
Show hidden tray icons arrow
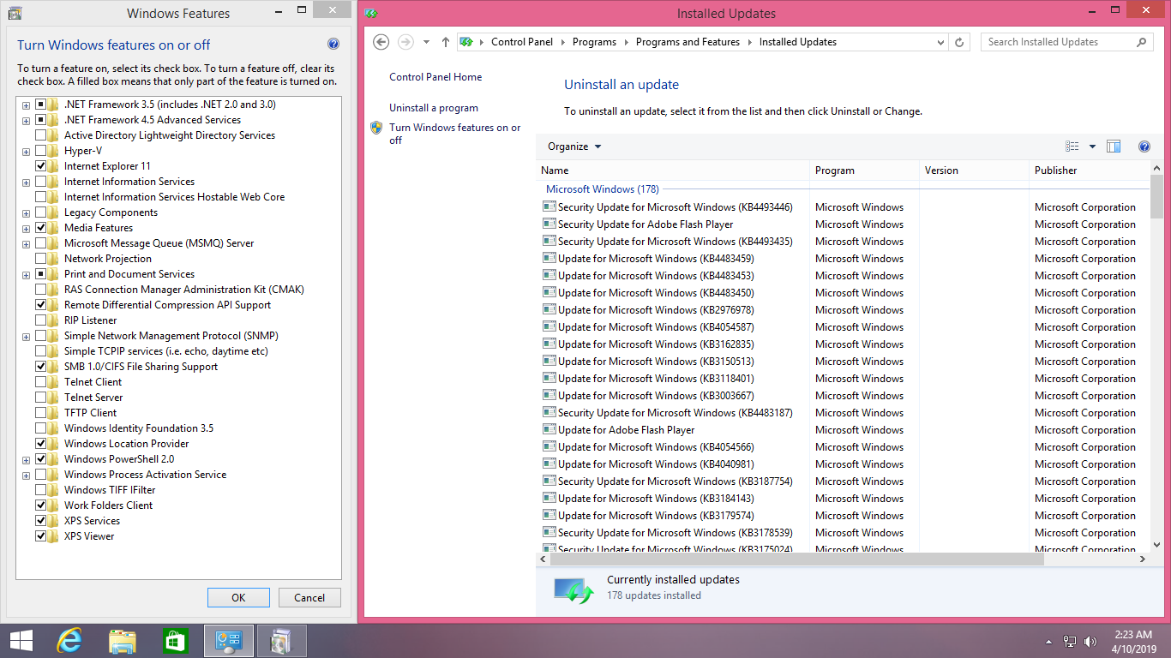click(x=1048, y=641)
